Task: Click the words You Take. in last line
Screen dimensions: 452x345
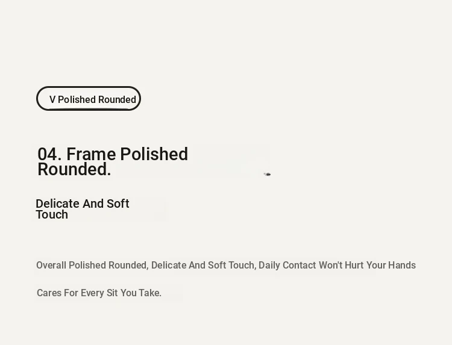Action: click(141, 293)
